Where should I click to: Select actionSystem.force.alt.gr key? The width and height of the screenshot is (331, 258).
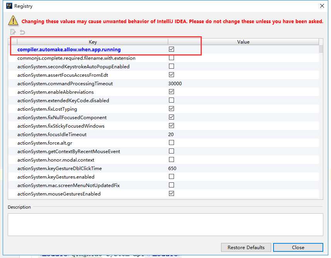tap(45, 143)
